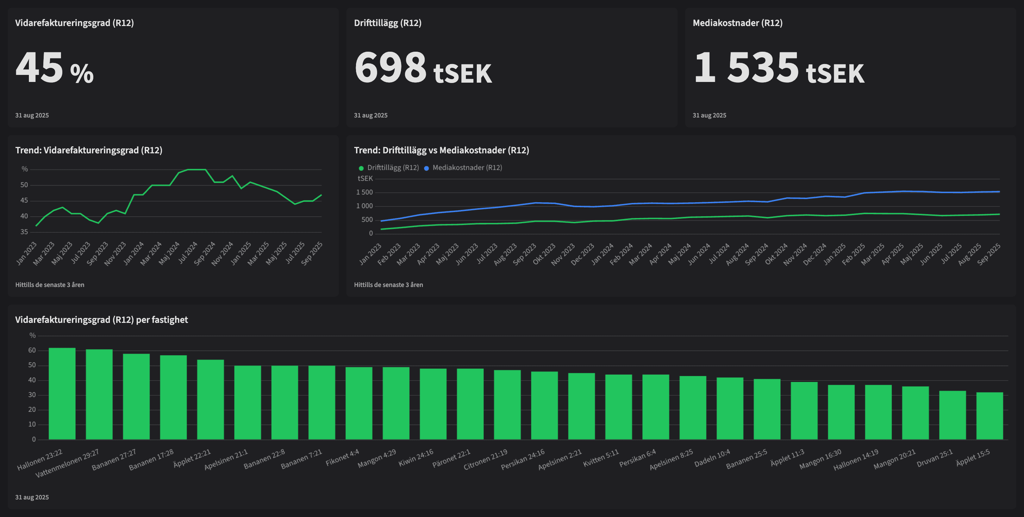1024x517 pixels.
Task: Open the 698 tSEK Drifttillägg KPI card
Action: [x=423, y=68]
